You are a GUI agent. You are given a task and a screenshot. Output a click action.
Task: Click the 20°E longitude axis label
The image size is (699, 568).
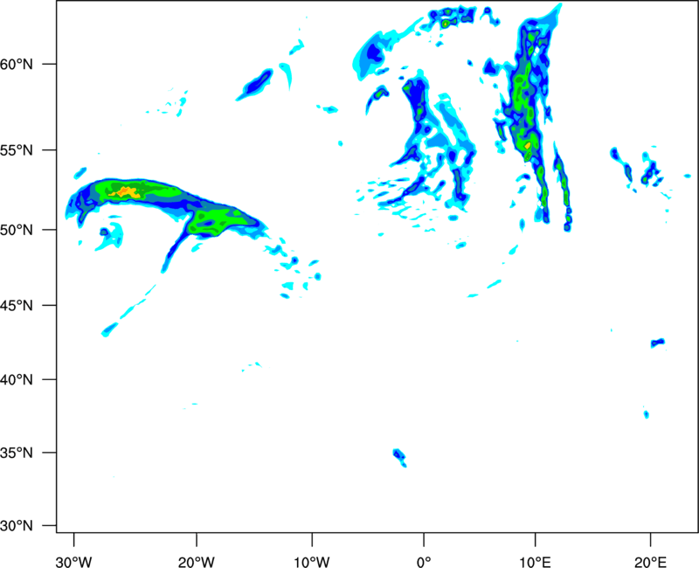(x=650, y=562)
